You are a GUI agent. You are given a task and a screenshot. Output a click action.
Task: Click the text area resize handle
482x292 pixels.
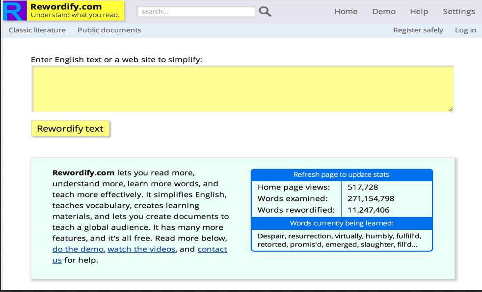point(451,109)
